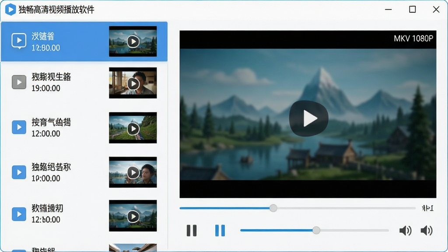
Task: Close the video player window
Action: pos(436,10)
